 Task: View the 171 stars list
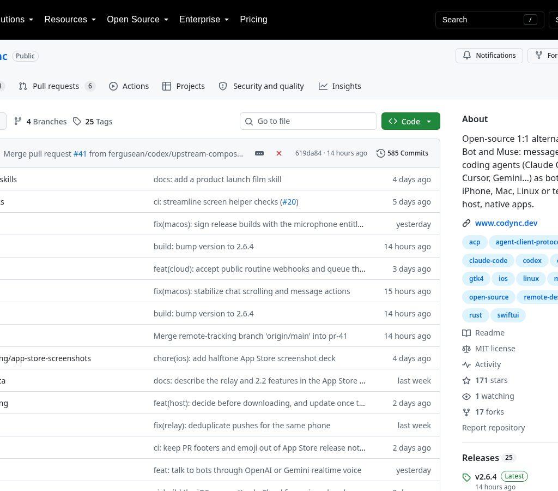pos(491,380)
